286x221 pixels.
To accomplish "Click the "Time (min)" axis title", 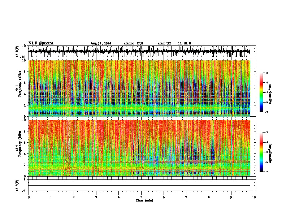I will click(144, 200).
